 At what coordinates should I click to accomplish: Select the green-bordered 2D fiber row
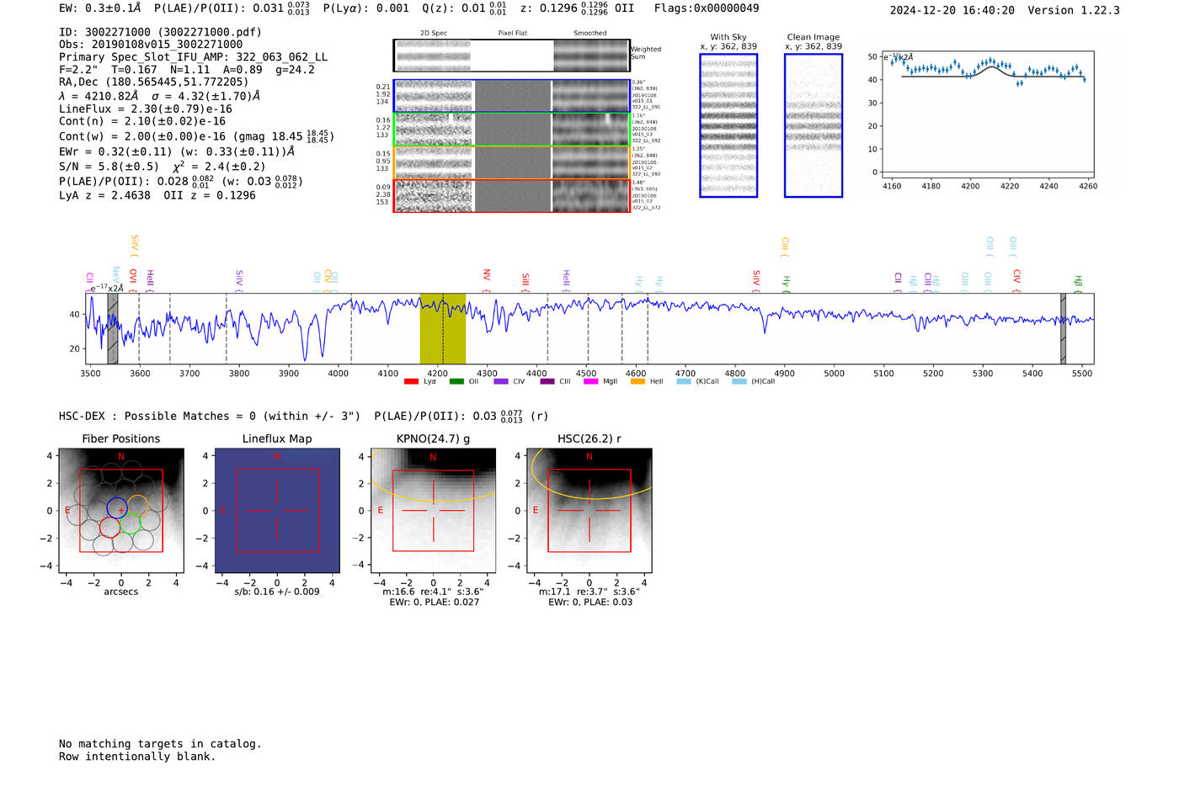(511, 130)
